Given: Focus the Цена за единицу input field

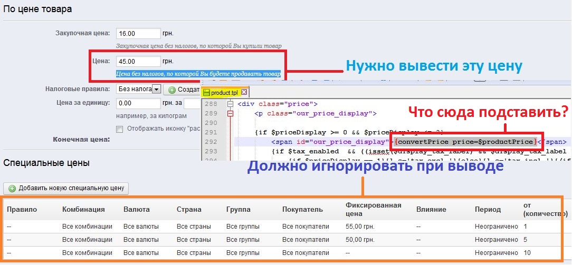Looking at the screenshot, I should (x=138, y=103).
